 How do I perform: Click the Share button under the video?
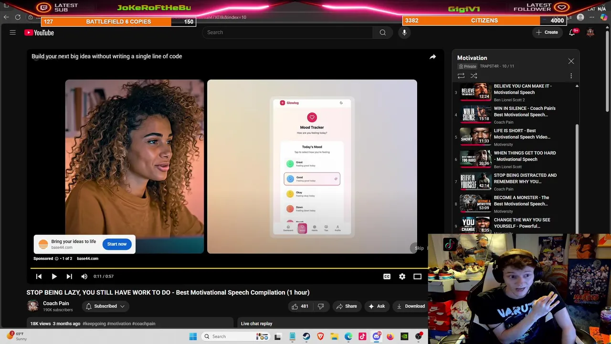(346, 306)
